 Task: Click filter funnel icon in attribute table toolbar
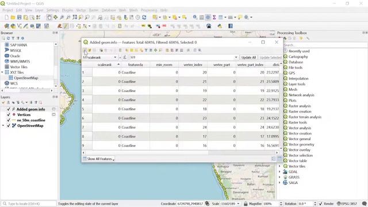[146, 50]
